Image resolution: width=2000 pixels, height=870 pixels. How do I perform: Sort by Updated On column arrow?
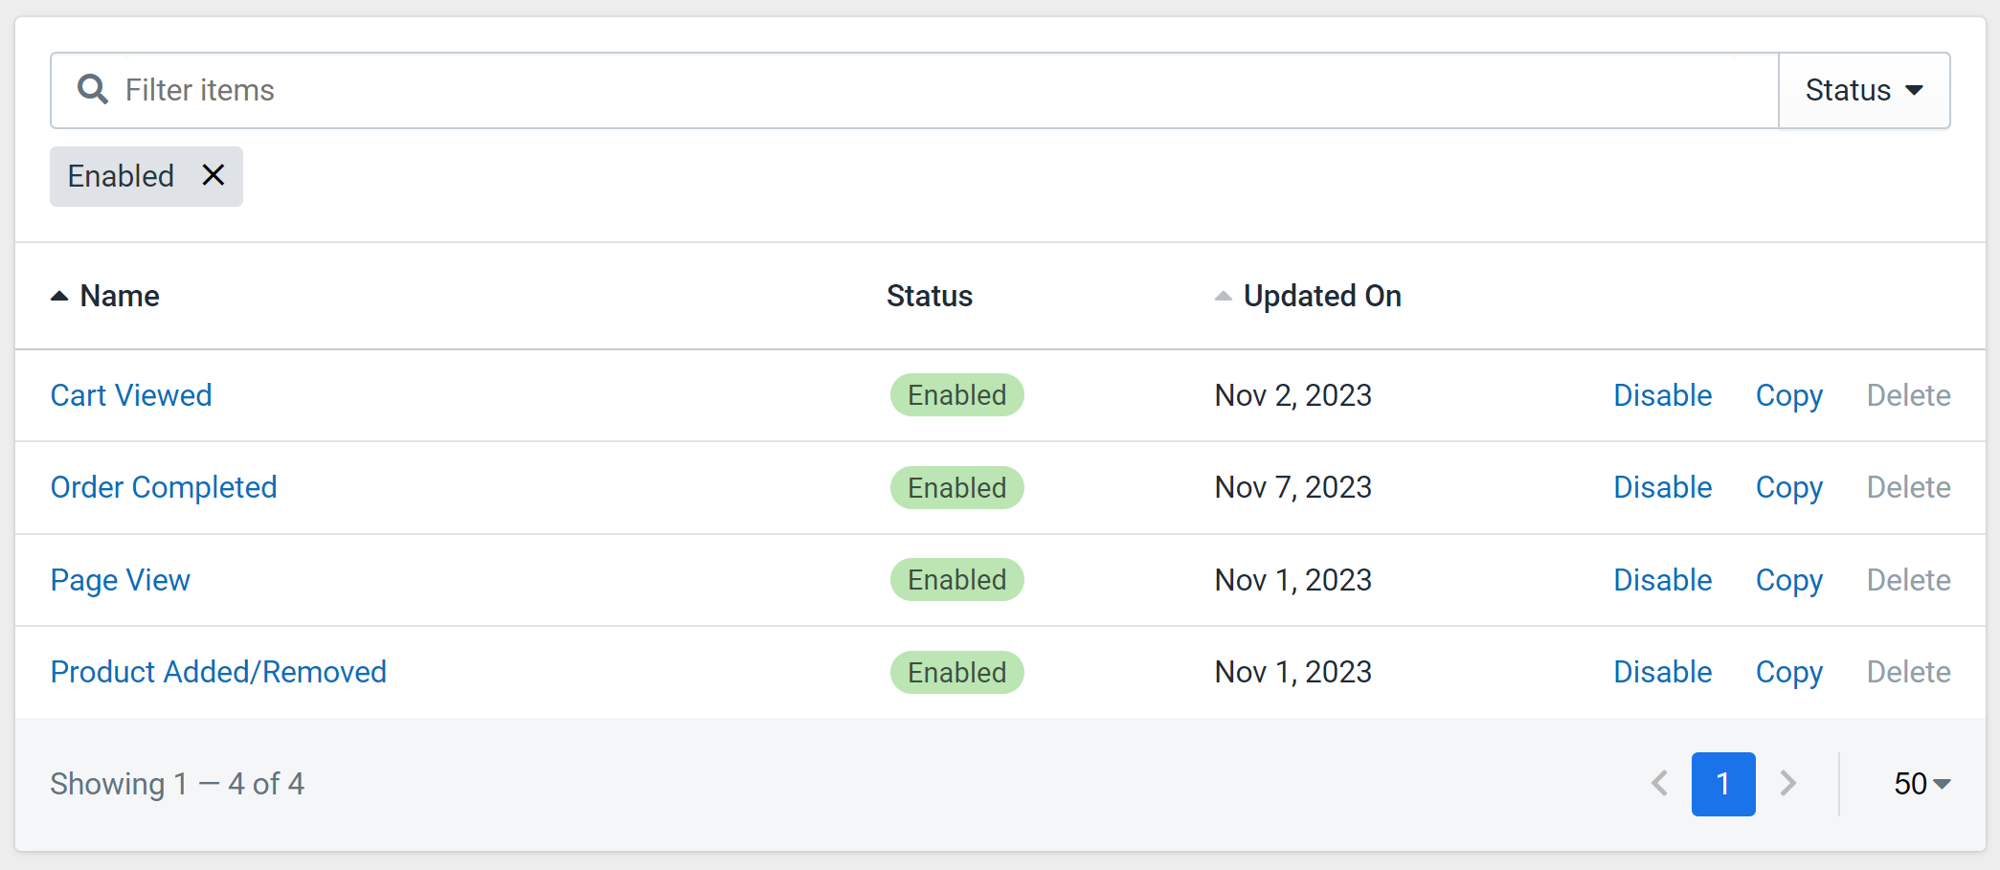click(x=1223, y=296)
